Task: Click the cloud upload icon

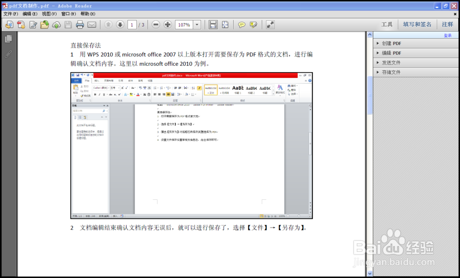Action: (x=56, y=25)
